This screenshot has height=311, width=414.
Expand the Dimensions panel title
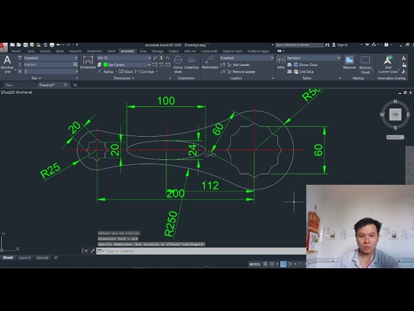pos(124,78)
